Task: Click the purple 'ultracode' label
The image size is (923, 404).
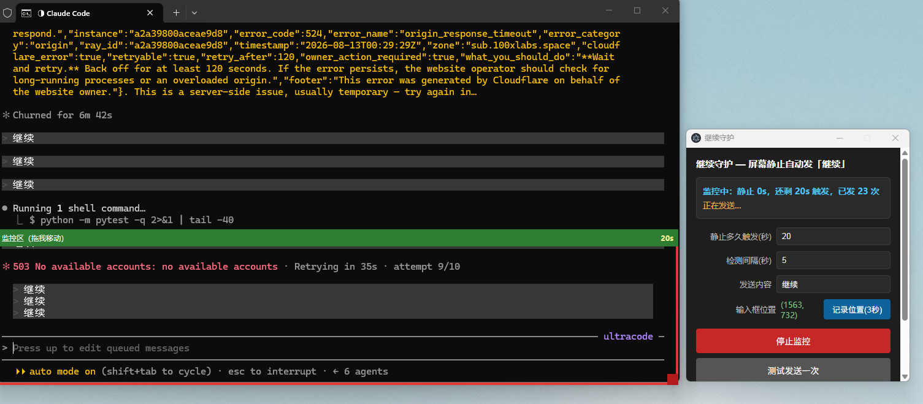Action: click(629, 337)
